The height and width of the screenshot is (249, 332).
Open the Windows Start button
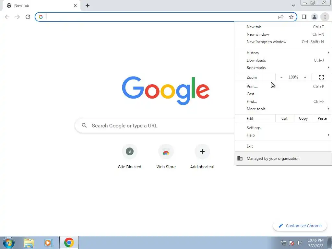pos(9,243)
